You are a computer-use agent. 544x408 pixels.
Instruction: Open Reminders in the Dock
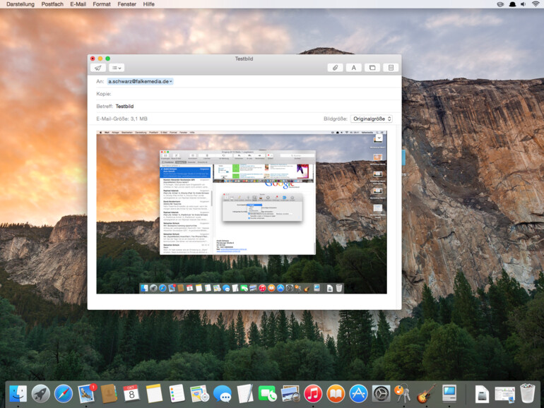point(177,394)
